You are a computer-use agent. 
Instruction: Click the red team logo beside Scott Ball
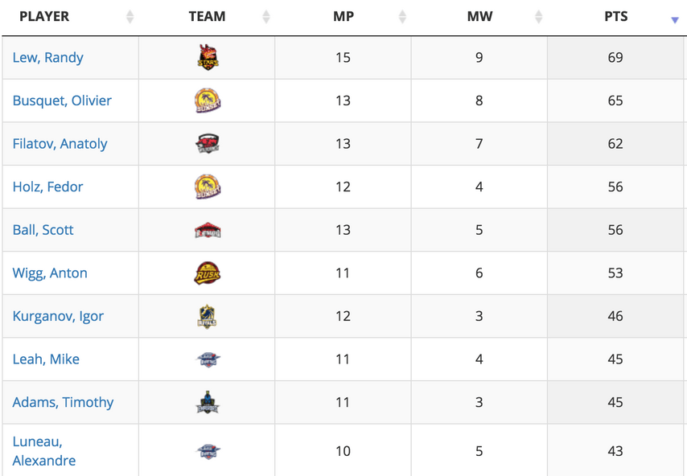pos(208,230)
